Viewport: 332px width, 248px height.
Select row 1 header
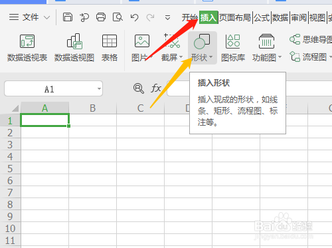[10, 120]
